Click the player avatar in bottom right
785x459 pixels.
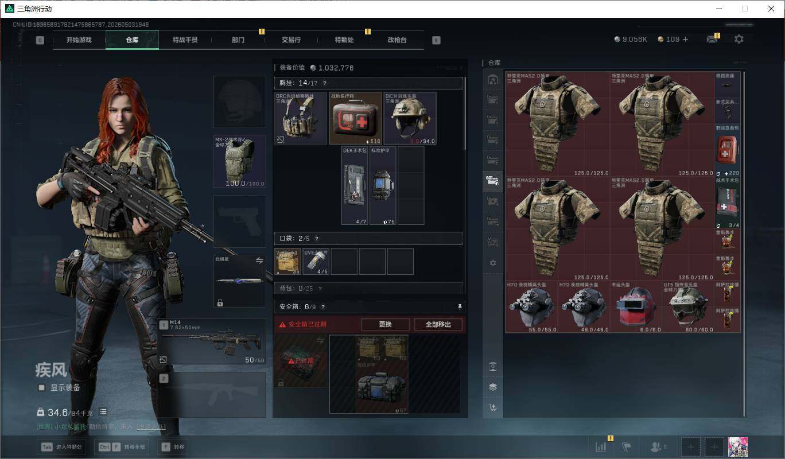click(738, 447)
